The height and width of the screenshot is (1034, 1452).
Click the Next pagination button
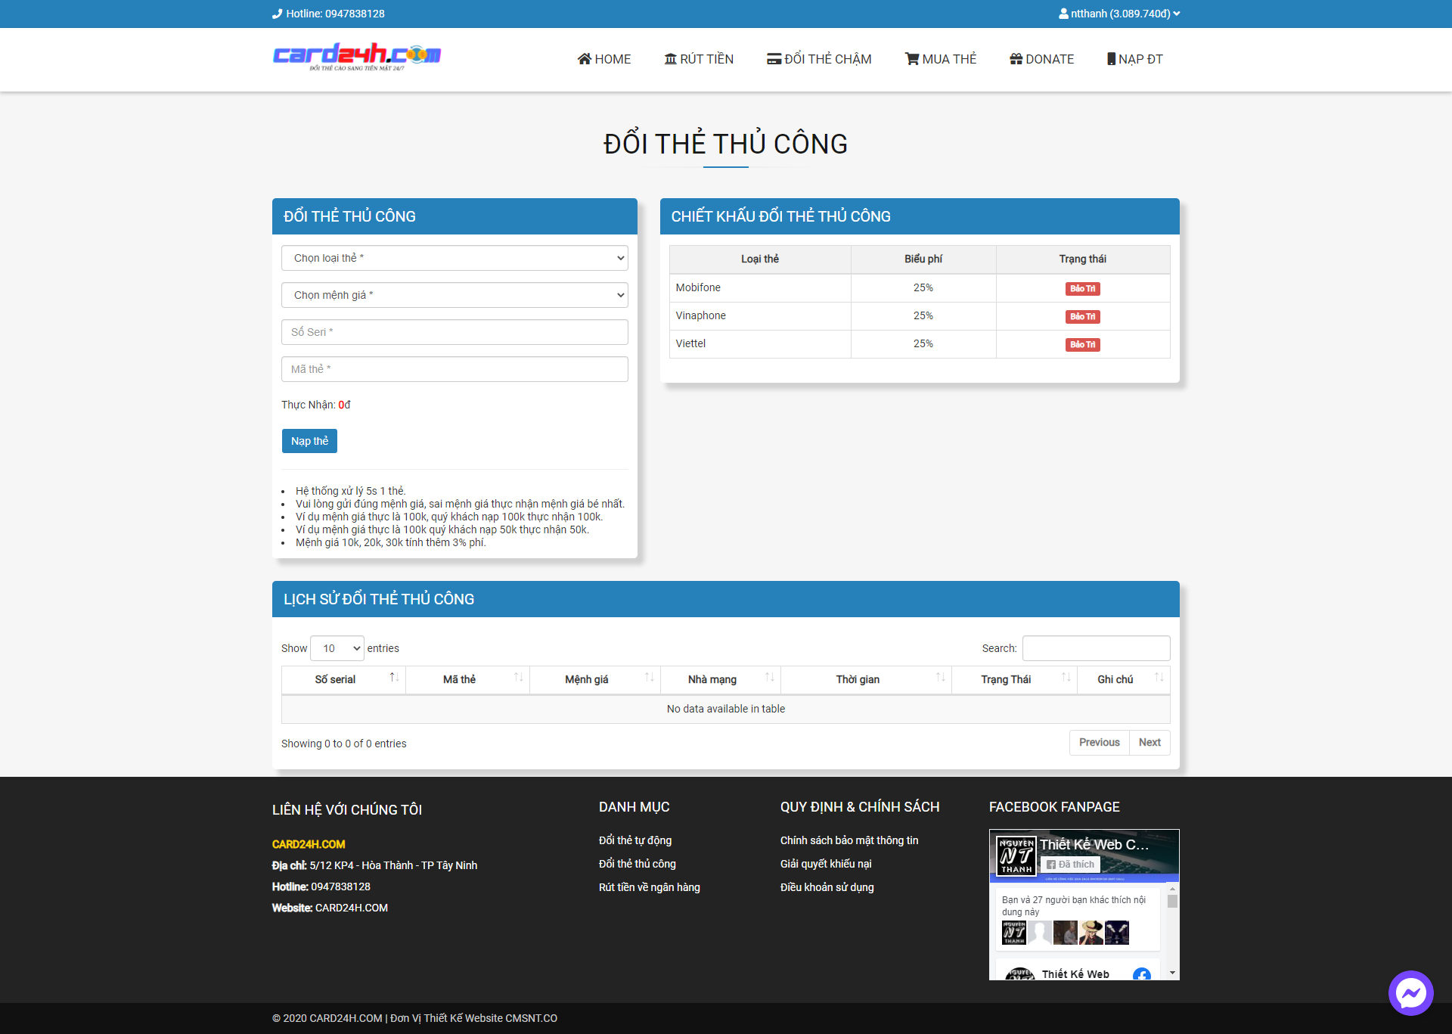(1149, 742)
